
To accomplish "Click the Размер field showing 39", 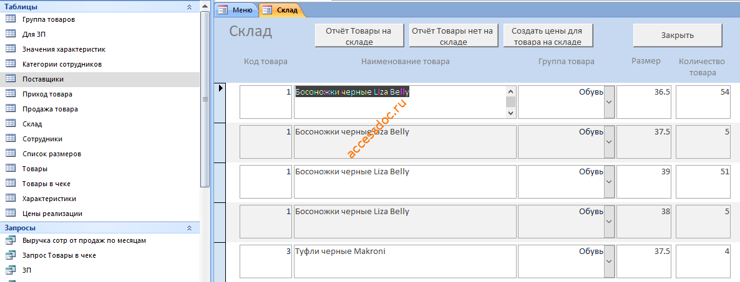I will pos(644,182).
